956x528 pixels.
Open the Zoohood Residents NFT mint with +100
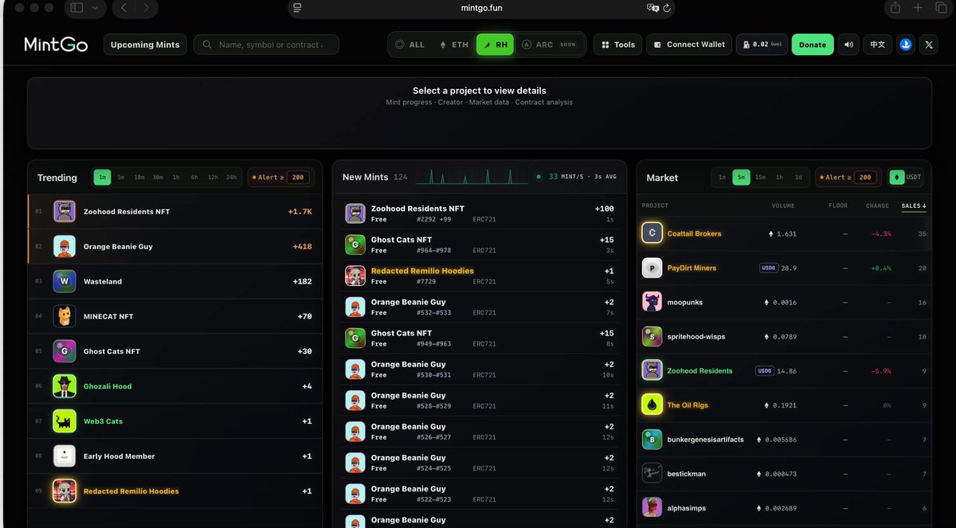[479, 213]
